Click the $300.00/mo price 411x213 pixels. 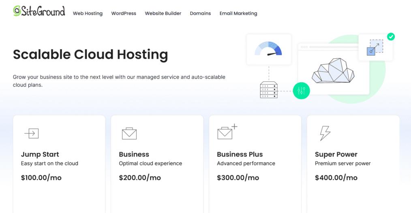pos(238,178)
